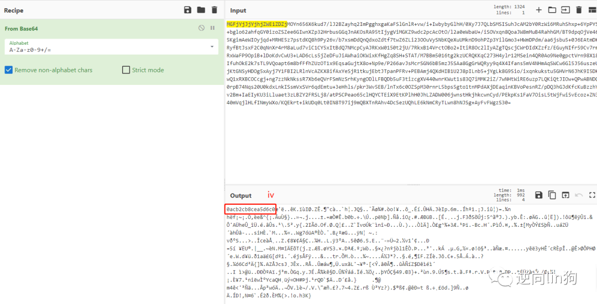Replace input with output
Screen dimensions: 597x304
pos(566,195)
